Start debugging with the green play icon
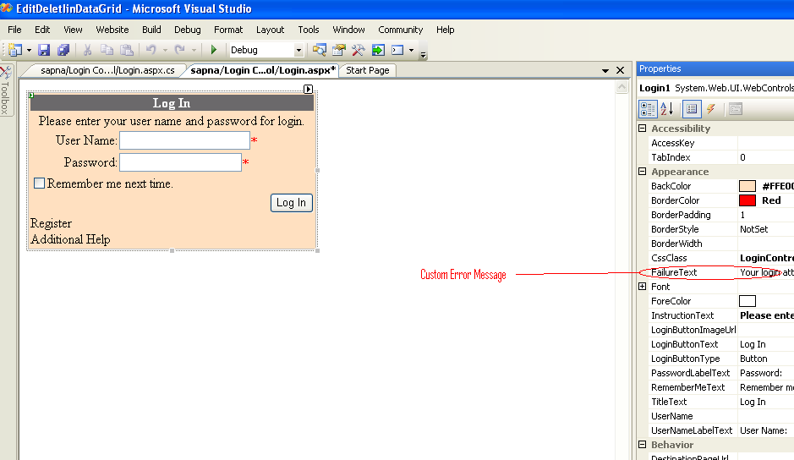Screen dimensions: 794x460 click(x=214, y=50)
